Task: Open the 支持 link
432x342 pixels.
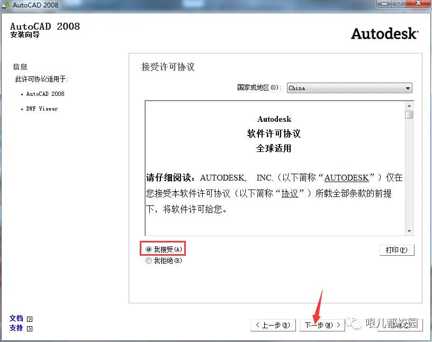Action: 16,328
